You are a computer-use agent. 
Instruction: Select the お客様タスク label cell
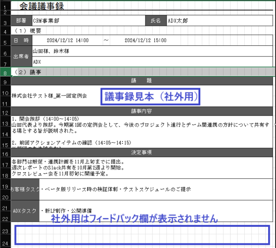25,189
